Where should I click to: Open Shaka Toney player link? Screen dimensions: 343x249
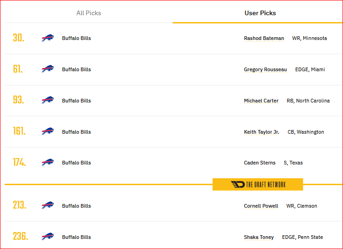pyautogui.click(x=259, y=237)
